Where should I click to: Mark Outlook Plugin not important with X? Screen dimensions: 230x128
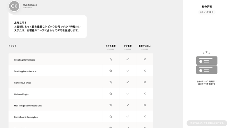145,94
